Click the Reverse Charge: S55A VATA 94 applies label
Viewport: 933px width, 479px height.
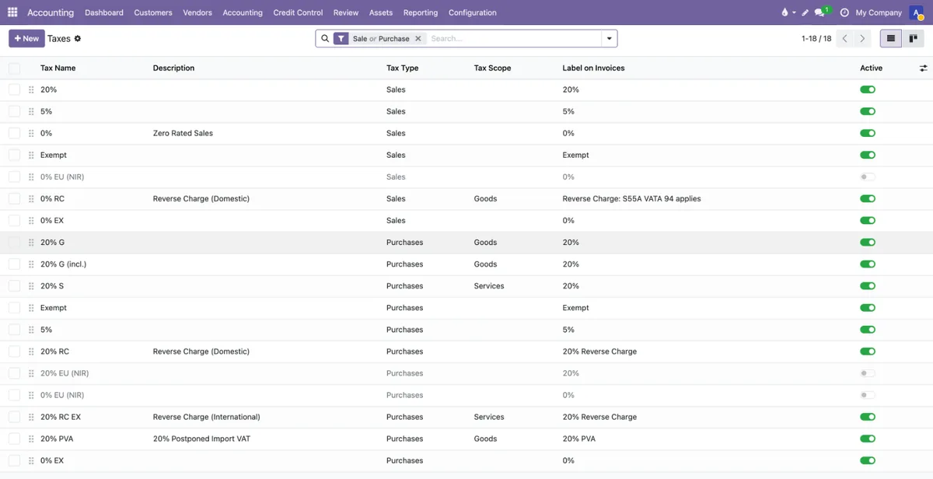pyautogui.click(x=632, y=199)
